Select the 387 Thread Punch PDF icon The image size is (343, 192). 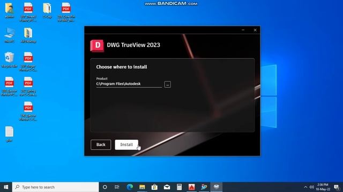point(28,12)
